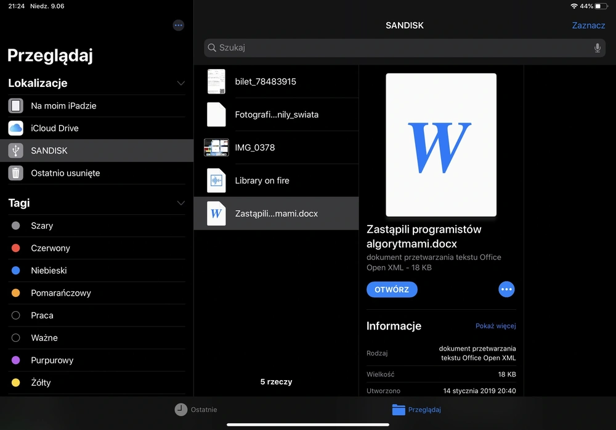Image resolution: width=616 pixels, height=430 pixels.
Task: Select the empty Praca tag circle
Action: [16, 315]
